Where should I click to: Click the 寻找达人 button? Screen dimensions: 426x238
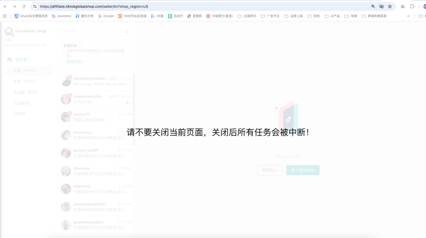tap(270, 170)
